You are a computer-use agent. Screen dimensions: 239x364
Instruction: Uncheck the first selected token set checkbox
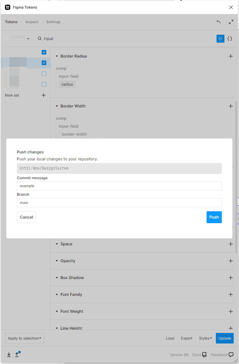pos(44,52)
